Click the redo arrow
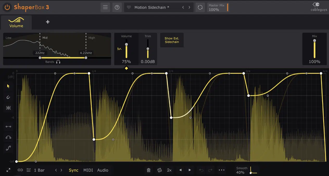This screenshot has width=329, height=176. (x=210, y=170)
